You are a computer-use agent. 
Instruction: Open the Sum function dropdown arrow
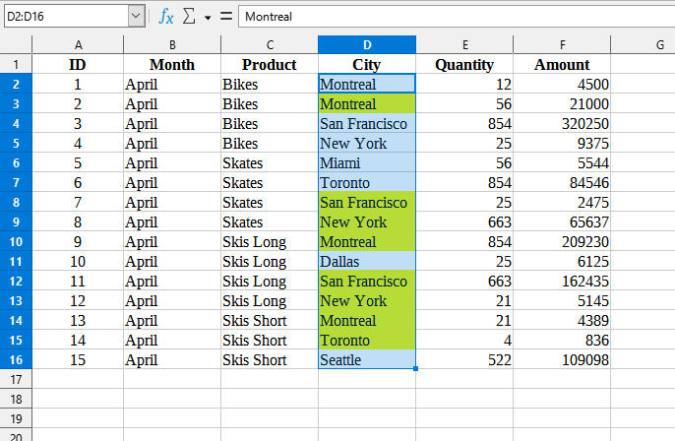(x=208, y=18)
